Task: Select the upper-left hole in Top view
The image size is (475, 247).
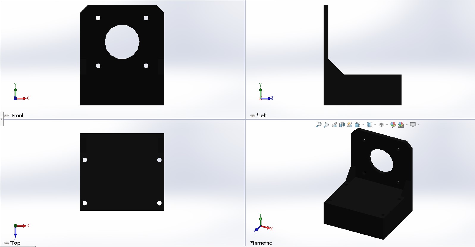Action: pyautogui.click(x=85, y=160)
